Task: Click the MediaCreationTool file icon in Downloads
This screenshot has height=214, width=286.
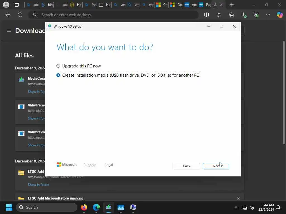Action: (x=21, y=79)
